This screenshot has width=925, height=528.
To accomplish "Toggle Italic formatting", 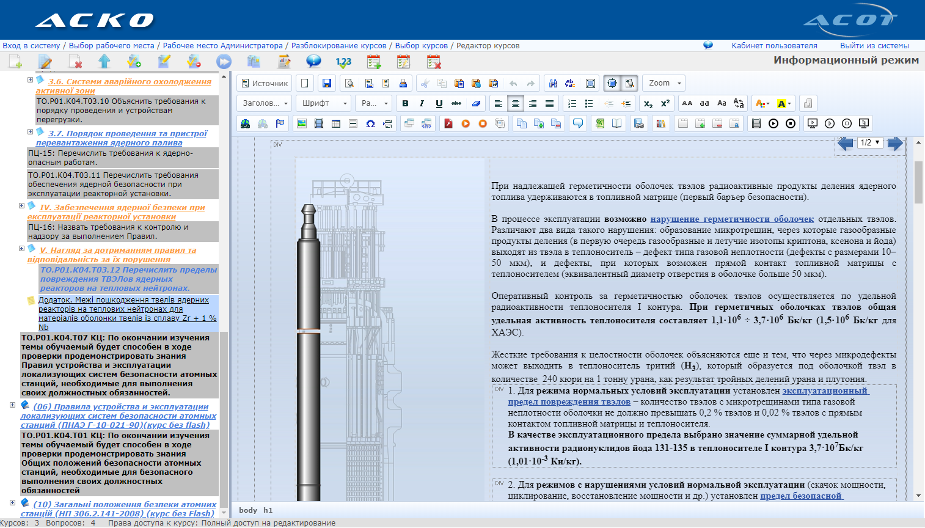I will pos(422,103).
